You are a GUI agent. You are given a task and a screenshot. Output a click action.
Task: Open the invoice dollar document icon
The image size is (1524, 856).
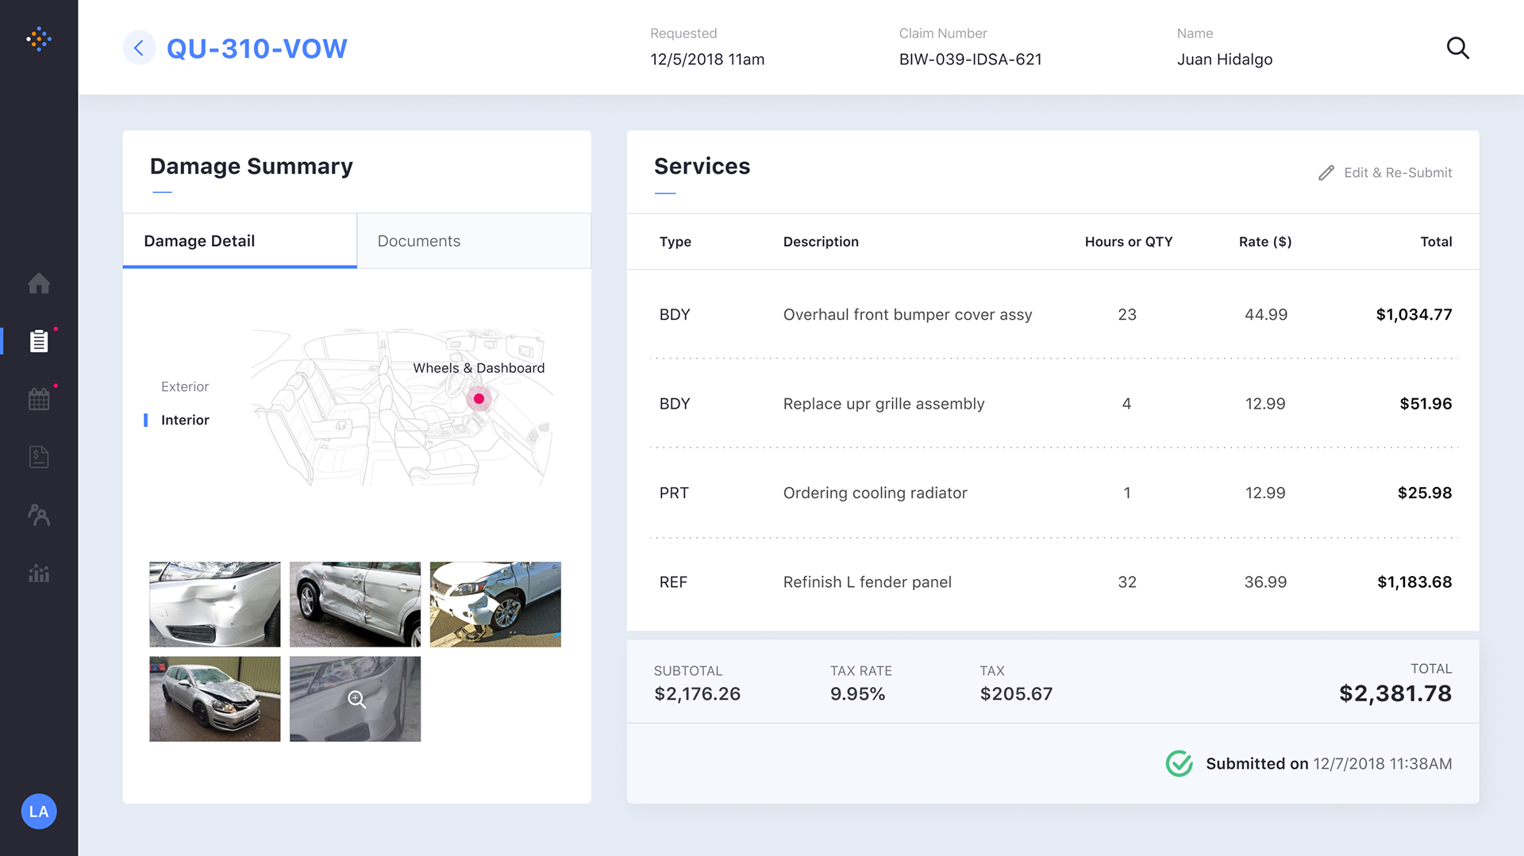click(x=39, y=457)
